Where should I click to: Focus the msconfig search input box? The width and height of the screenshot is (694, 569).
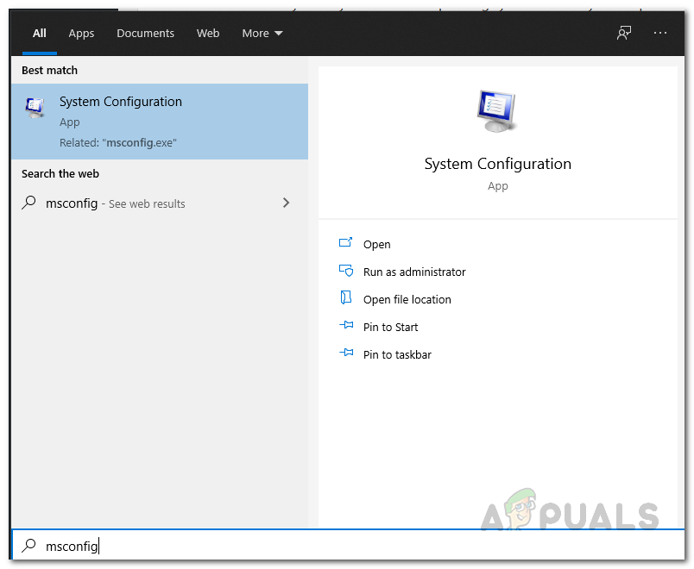pos(348,546)
